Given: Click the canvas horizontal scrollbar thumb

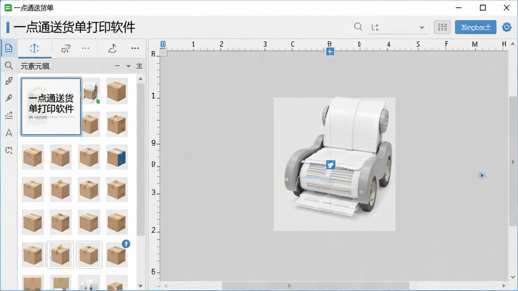Looking at the screenshot, I should tap(315, 285).
